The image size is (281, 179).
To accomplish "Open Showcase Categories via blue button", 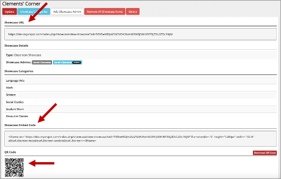I will 34,11.
